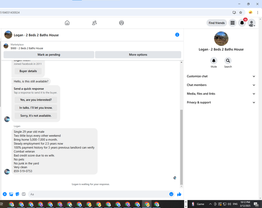Open the Groups icon in top navigation
This screenshot has width=262, height=208.
tap(122, 23)
